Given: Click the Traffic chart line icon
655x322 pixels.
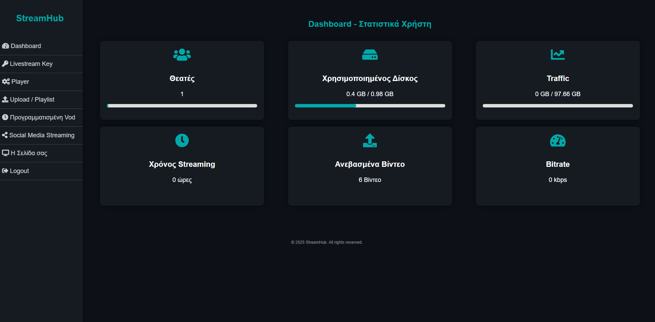Looking at the screenshot, I should 557,55.
